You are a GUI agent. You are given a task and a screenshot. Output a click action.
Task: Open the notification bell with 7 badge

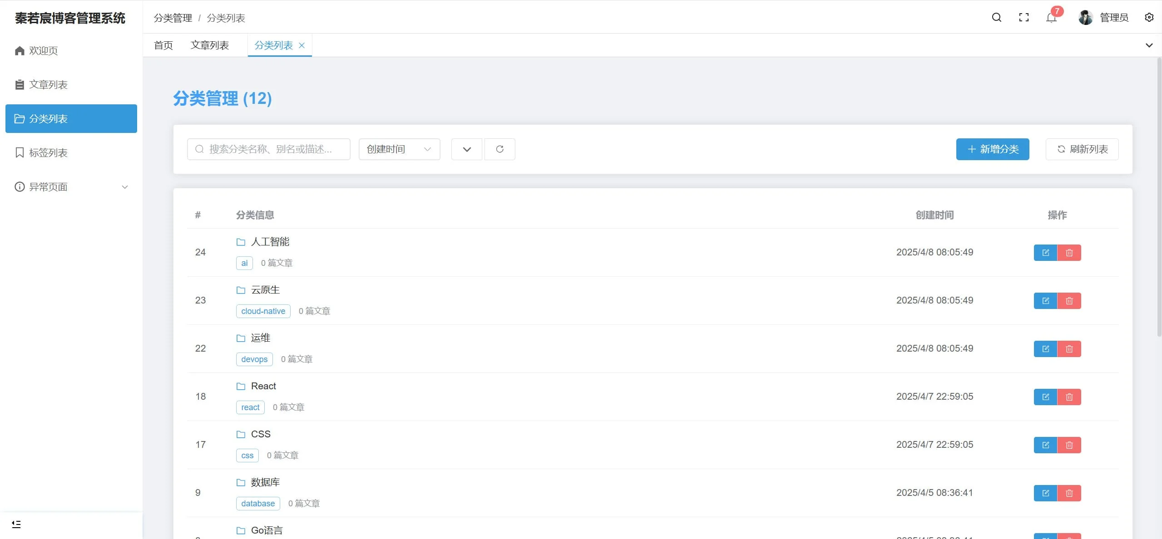[1051, 18]
